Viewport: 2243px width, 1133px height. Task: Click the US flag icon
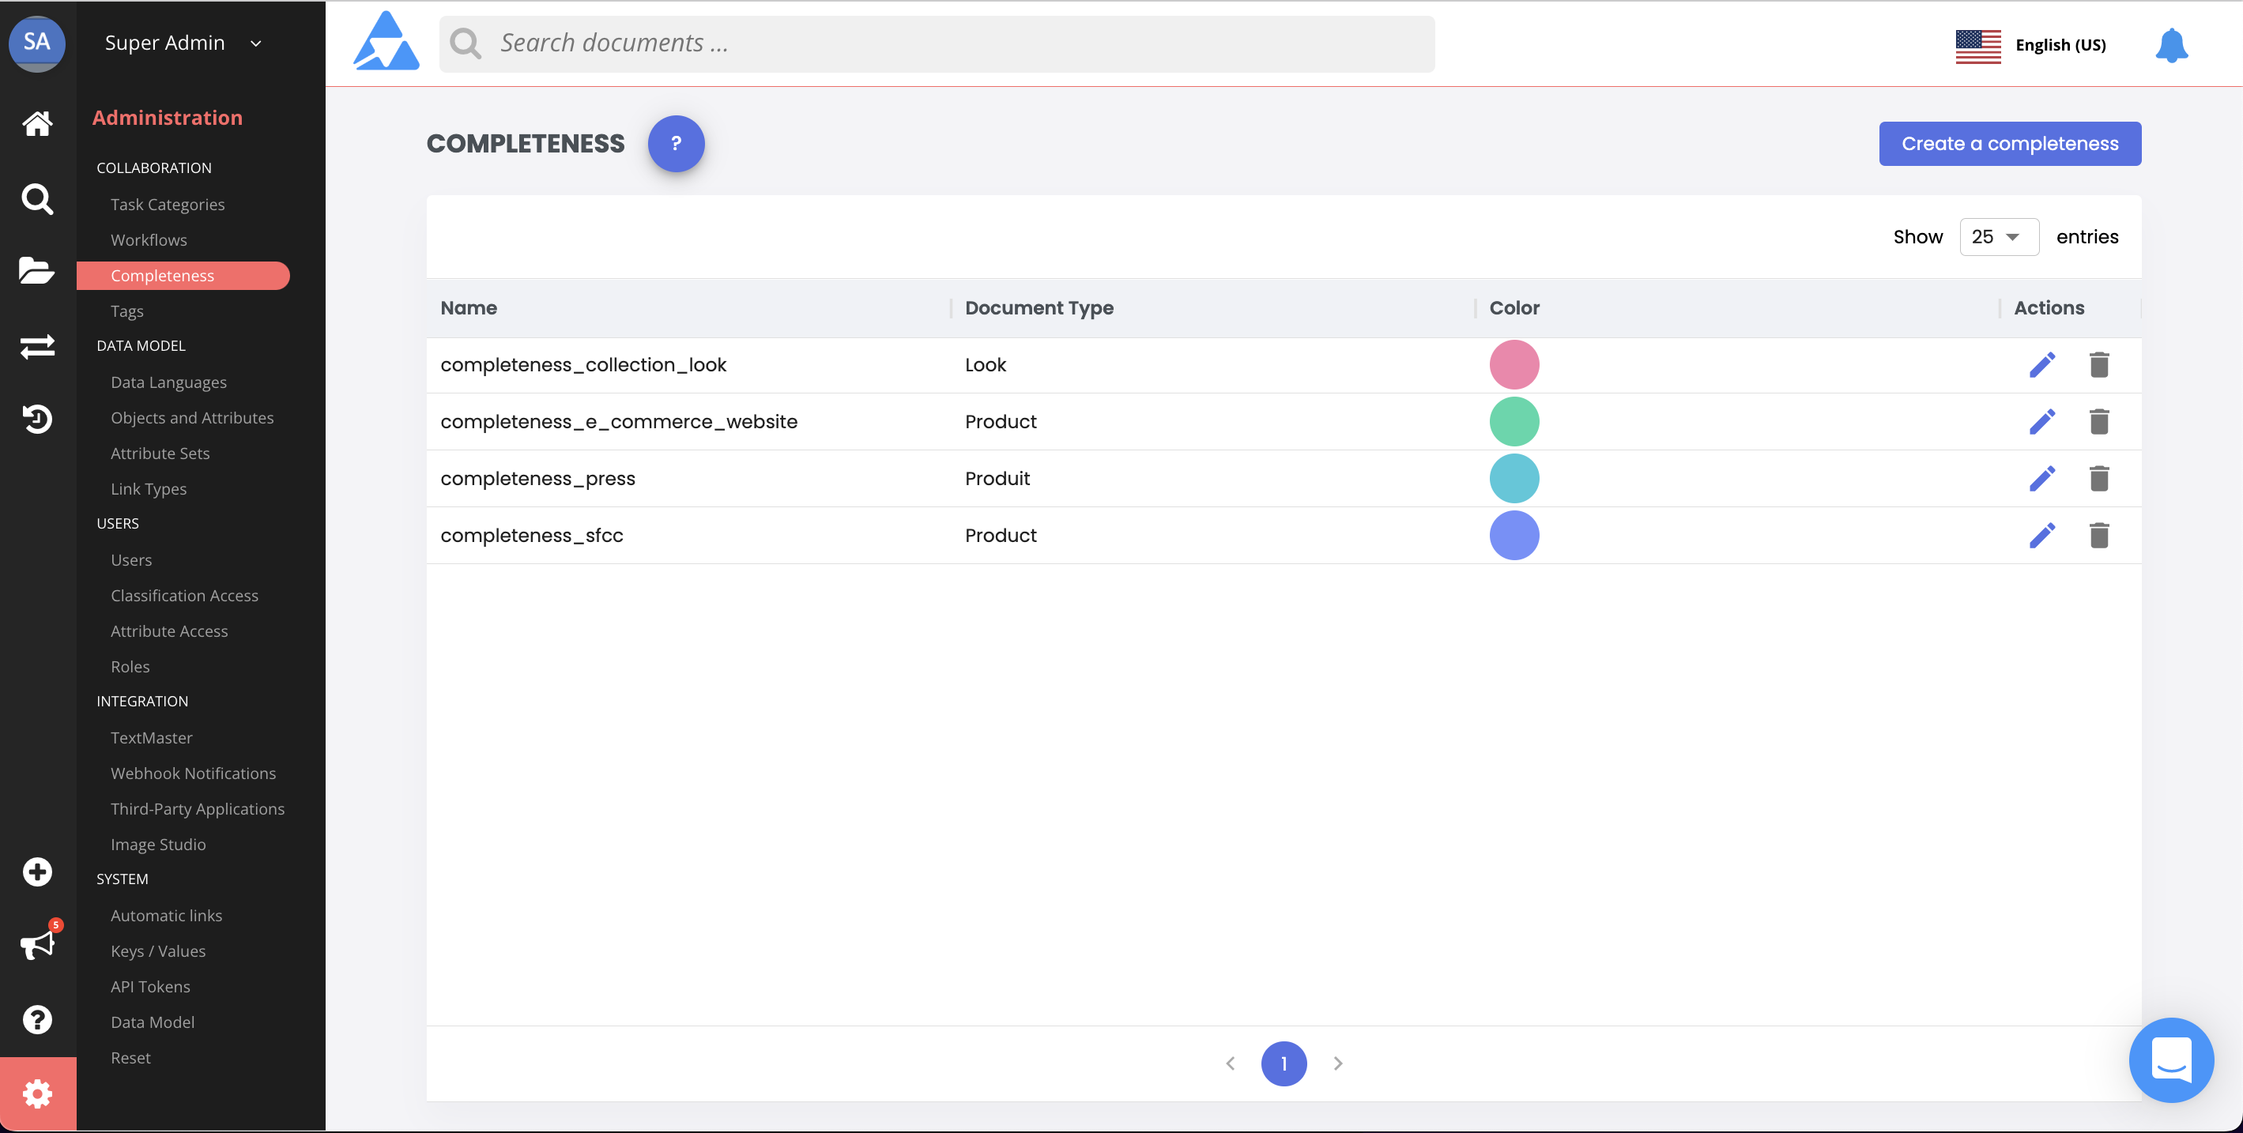pos(1977,45)
